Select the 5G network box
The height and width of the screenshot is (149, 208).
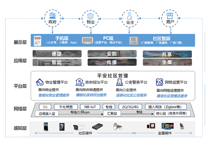click(x=45, y=107)
